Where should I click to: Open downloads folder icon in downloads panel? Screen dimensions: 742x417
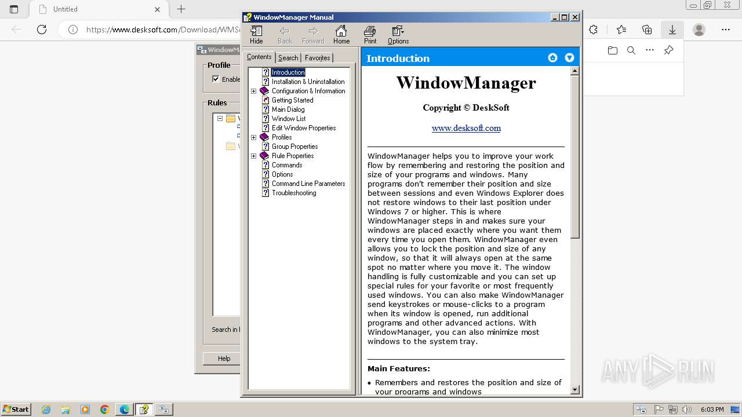tap(613, 50)
